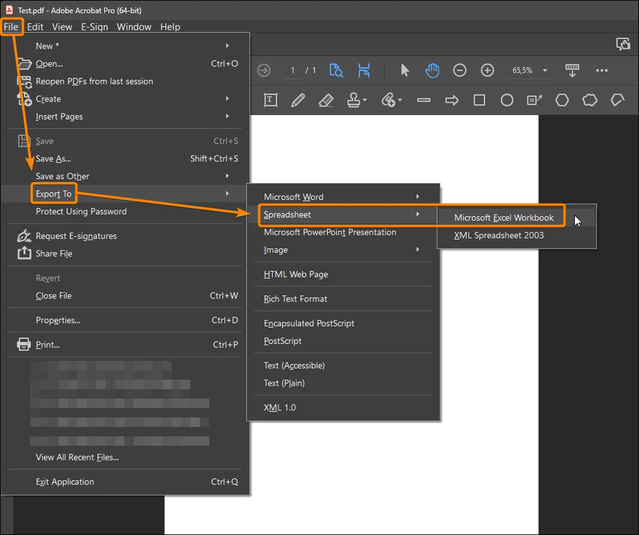Select the pencil drawing tool
This screenshot has width=639, height=535.
298,100
